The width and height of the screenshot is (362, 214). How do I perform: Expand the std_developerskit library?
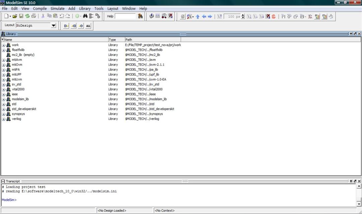pos(3,109)
